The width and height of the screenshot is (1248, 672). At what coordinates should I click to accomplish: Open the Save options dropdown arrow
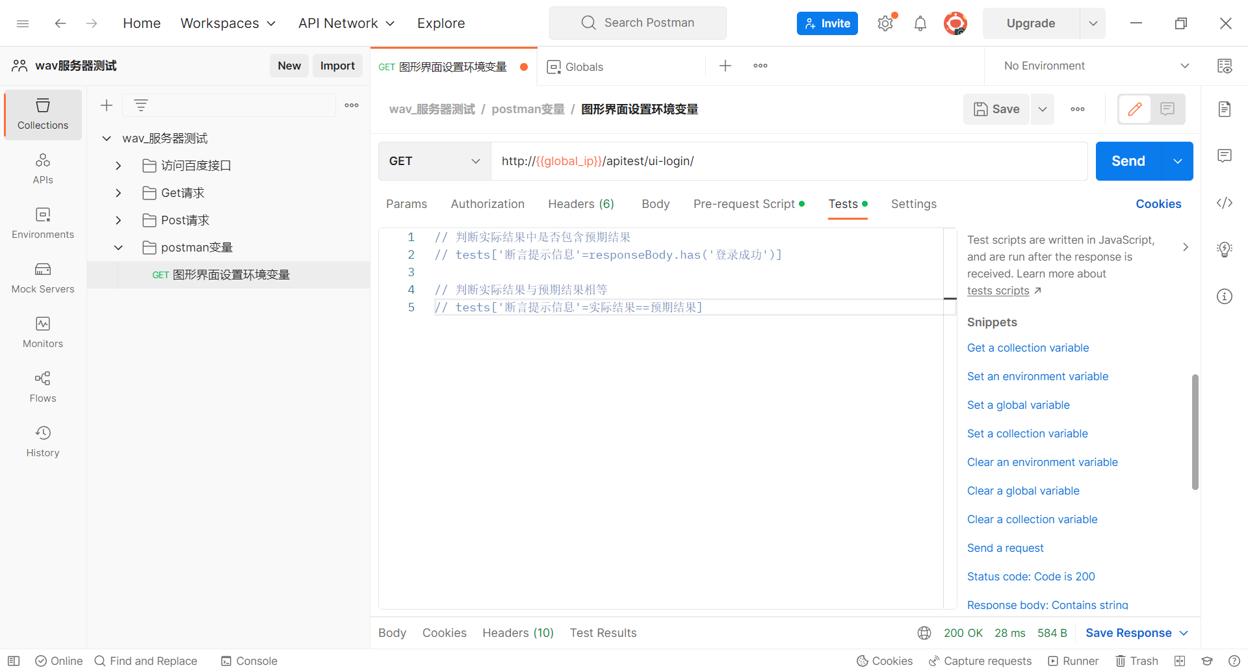(1043, 109)
